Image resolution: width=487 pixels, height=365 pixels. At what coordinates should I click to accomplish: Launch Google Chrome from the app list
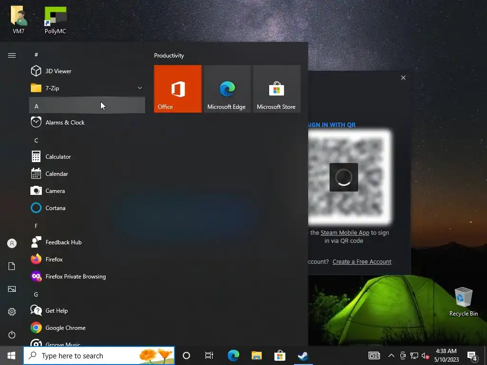(87, 328)
